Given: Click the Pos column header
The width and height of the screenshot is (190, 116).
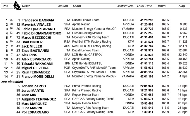Looking at the screenshot, I should click(x=5, y=6).
